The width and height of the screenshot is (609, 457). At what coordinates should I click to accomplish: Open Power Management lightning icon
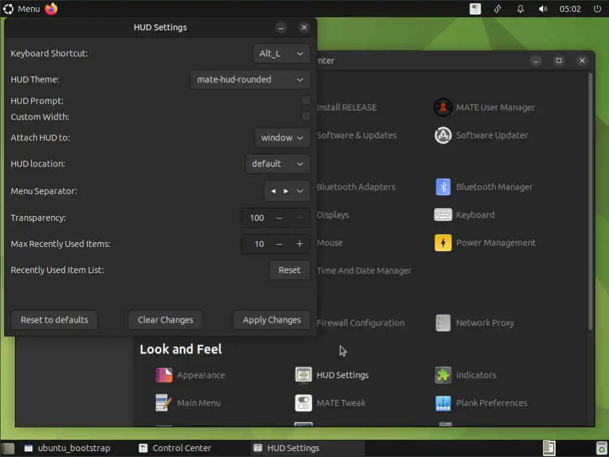coord(442,243)
